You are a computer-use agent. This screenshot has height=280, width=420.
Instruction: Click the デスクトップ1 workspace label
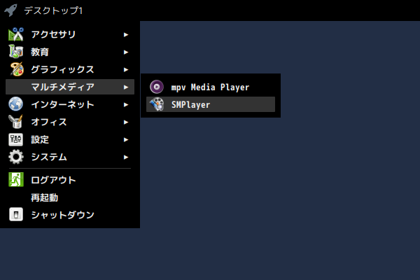pyautogui.click(x=53, y=10)
